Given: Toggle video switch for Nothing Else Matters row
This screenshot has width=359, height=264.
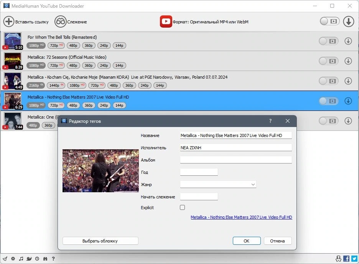Looking at the screenshot, I should (x=329, y=101).
